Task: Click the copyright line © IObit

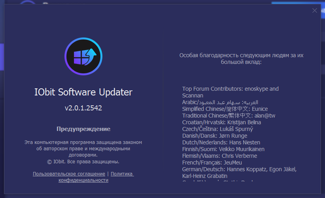Action: (83, 162)
